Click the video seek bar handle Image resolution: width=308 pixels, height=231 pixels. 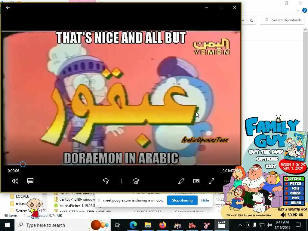tap(23, 164)
